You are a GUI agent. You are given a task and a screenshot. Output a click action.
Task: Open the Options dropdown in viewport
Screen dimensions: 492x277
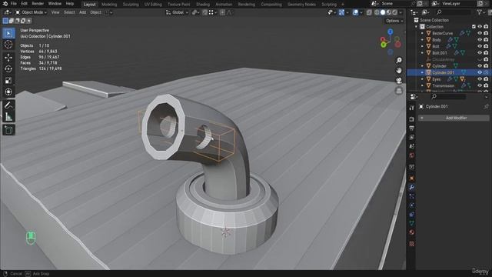pos(394,21)
